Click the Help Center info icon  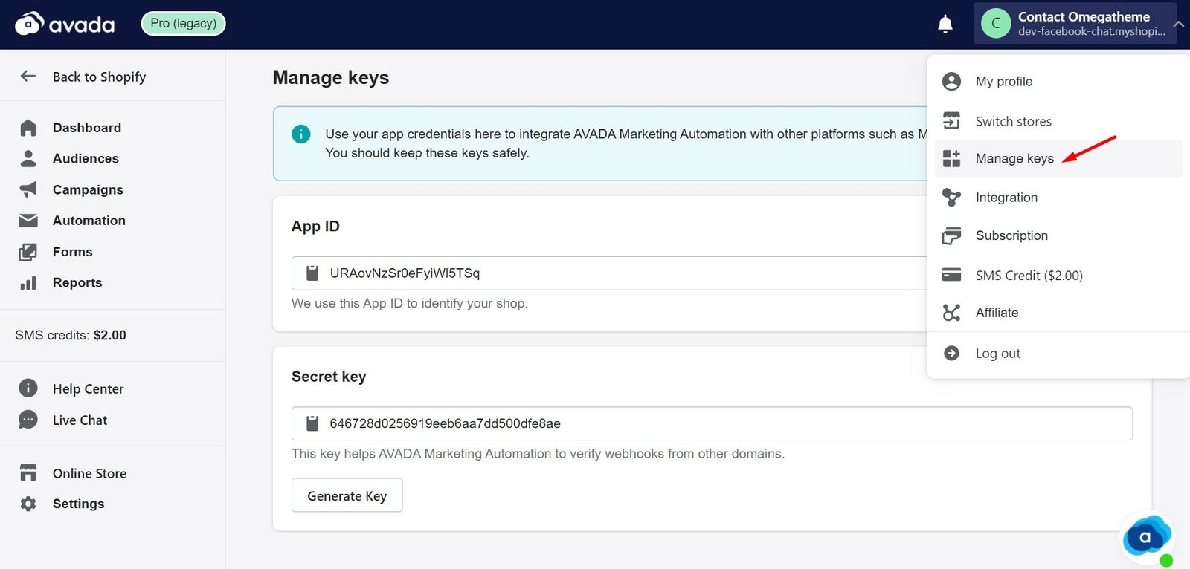[x=28, y=388]
